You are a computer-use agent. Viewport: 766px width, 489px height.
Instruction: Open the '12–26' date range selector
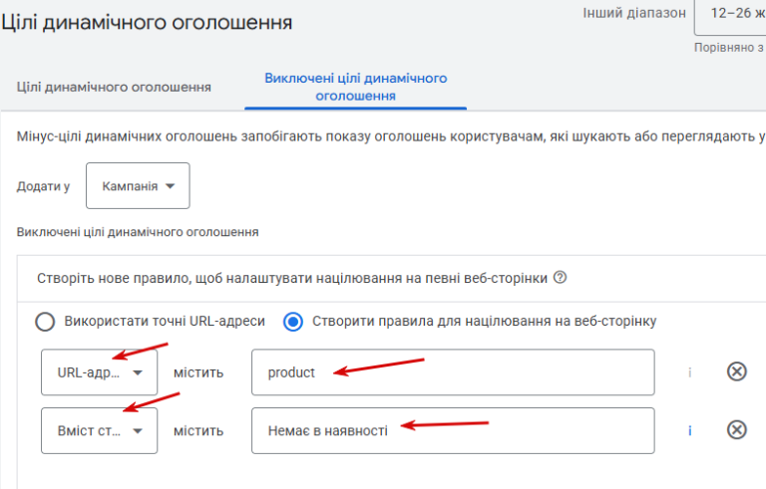[x=730, y=15]
